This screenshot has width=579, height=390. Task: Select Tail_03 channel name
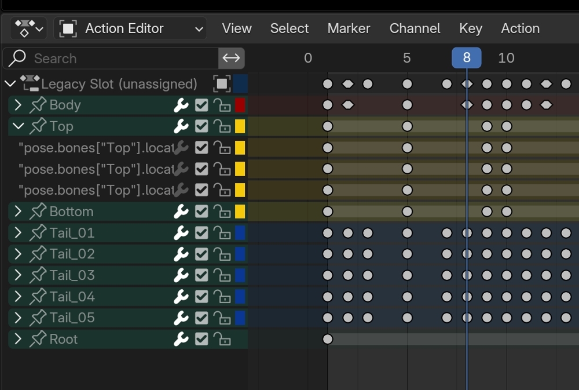tap(72, 275)
